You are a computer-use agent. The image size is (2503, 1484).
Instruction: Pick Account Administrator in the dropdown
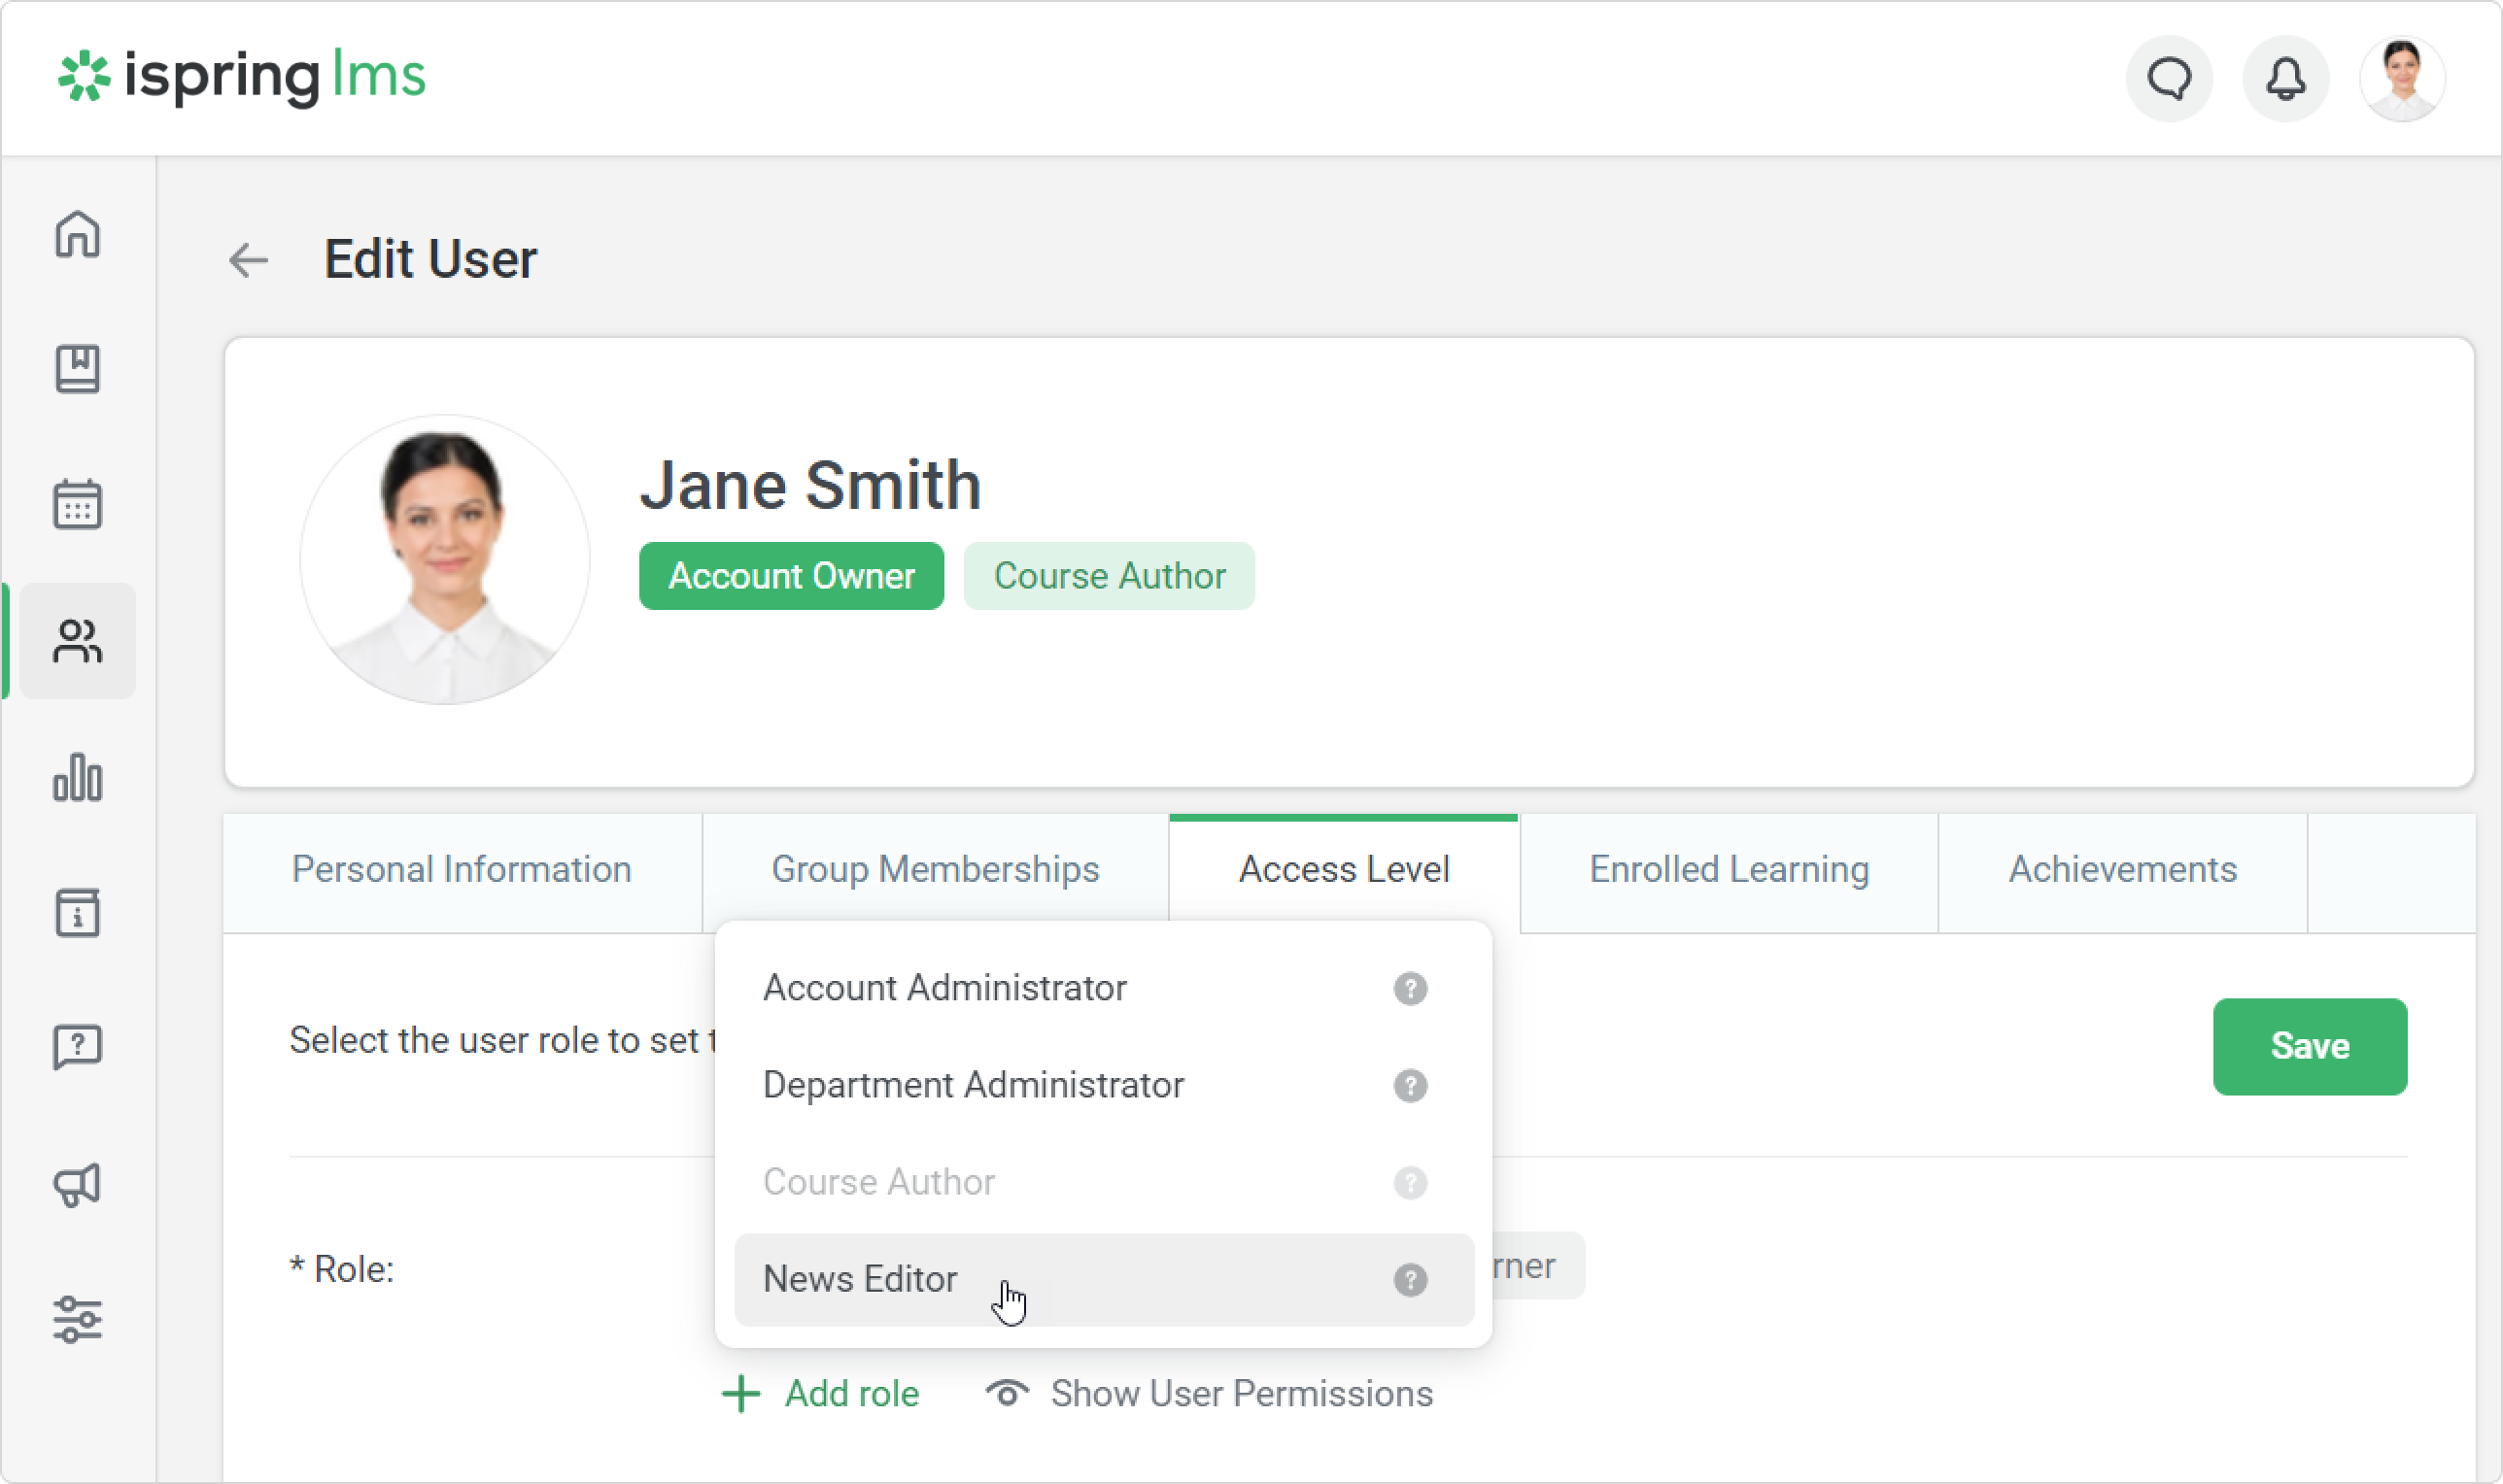point(944,988)
